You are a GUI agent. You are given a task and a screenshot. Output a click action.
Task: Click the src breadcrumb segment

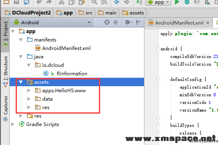85,13
